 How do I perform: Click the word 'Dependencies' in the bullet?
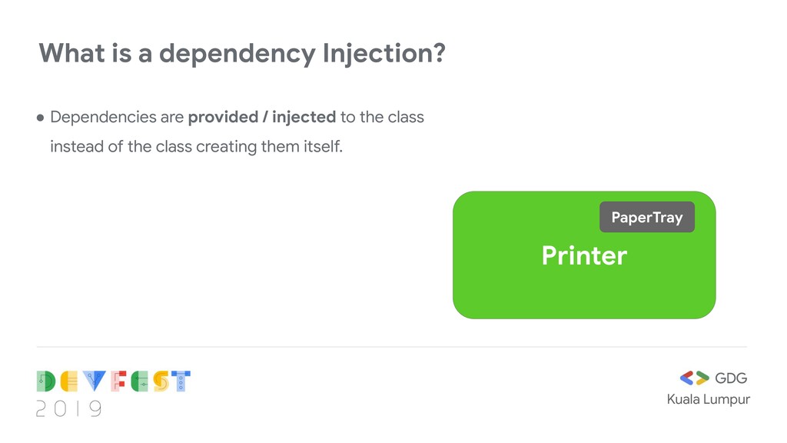click(104, 117)
